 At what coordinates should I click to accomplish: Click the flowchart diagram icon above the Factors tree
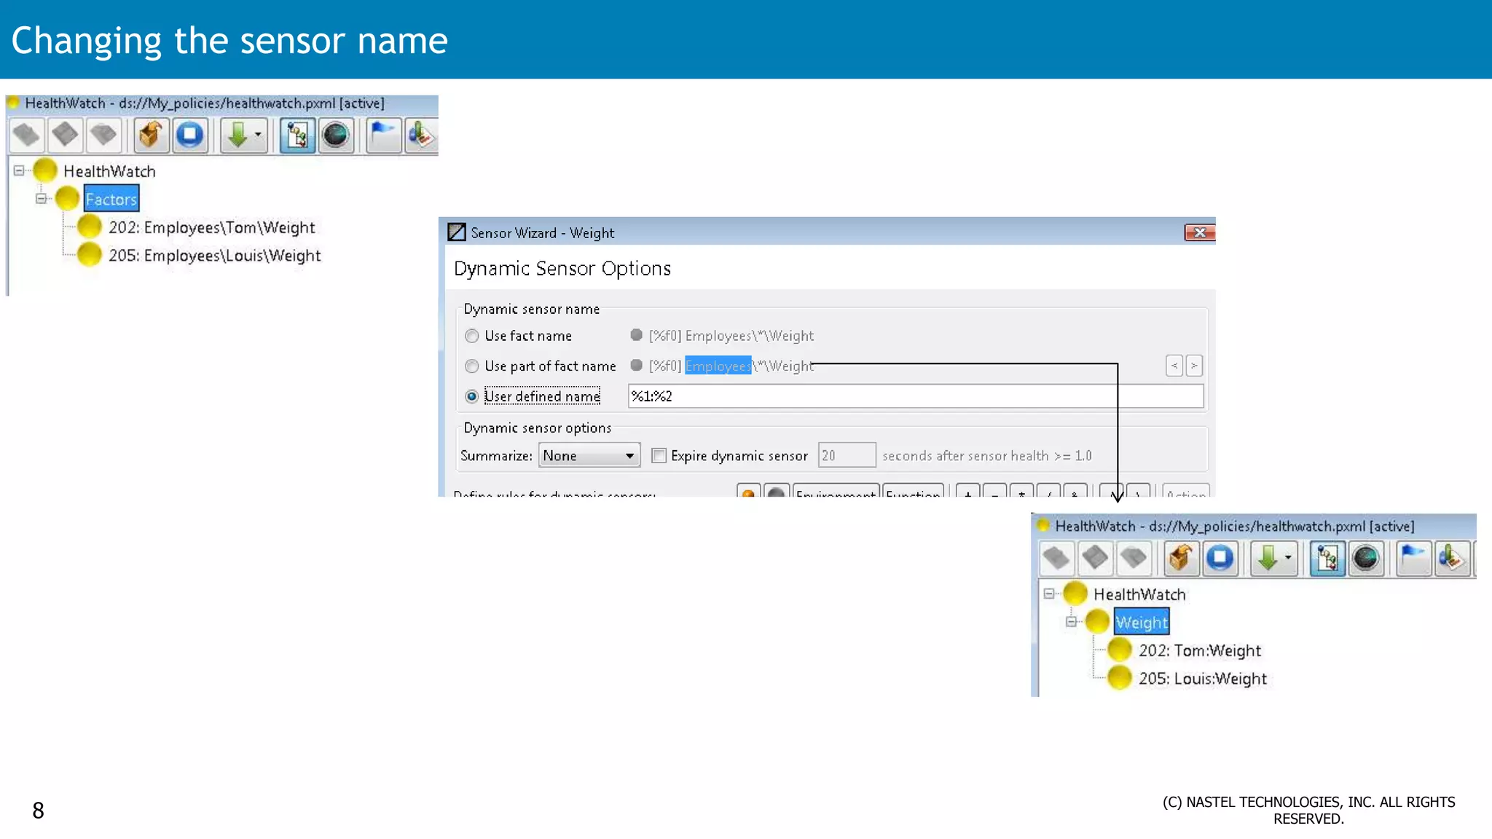click(x=297, y=135)
